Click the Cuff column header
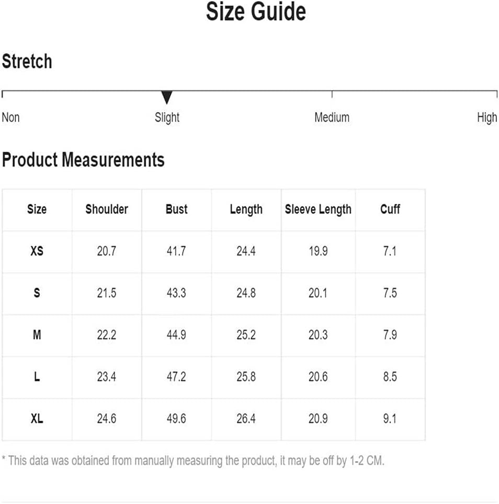The width and height of the screenshot is (499, 504). point(390,209)
